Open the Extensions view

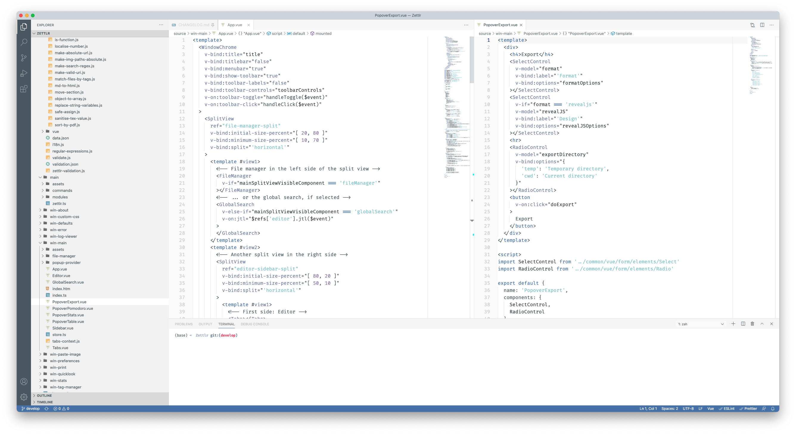pyautogui.click(x=24, y=89)
